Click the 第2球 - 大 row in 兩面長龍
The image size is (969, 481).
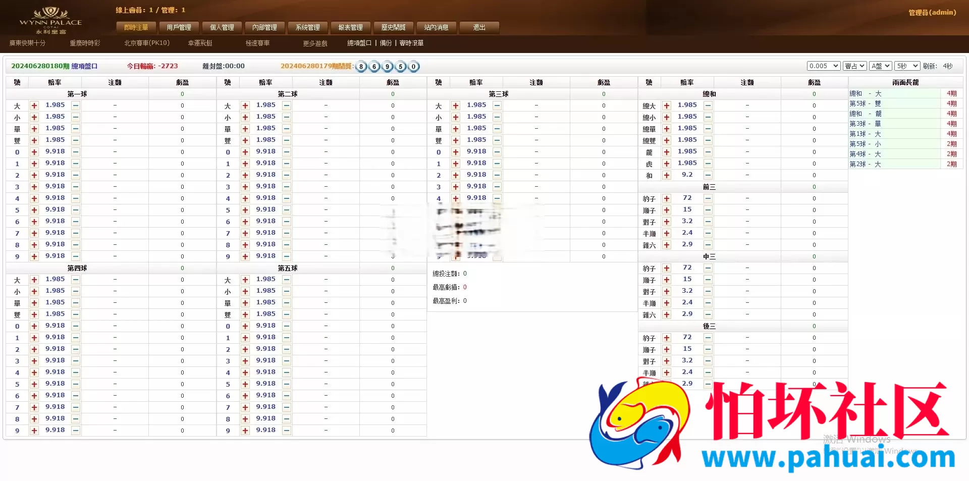[906, 164]
